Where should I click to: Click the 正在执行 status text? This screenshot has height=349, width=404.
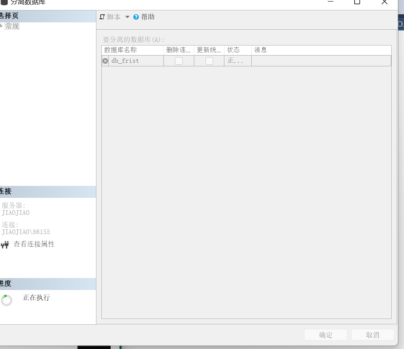(x=36, y=297)
